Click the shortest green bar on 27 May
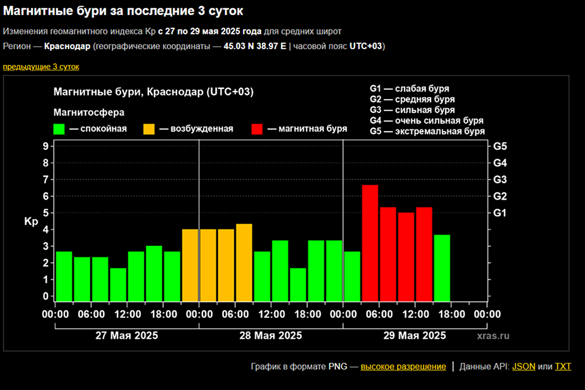 pyautogui.click(x=118, y=285)
